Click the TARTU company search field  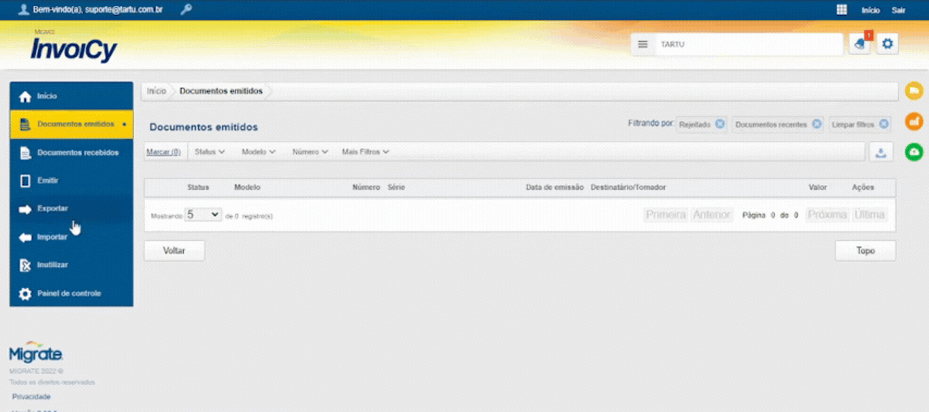pos(747,44)
